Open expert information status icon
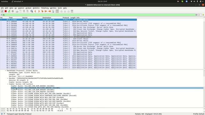The width and height of the screenshot is (205, 115). pyautogui.click(x=2, y=114)
